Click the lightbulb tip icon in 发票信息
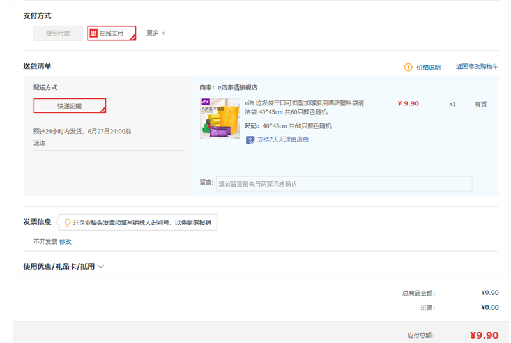Image resolution: width=511 pixels, height=343 pixels. coord(67,222)
